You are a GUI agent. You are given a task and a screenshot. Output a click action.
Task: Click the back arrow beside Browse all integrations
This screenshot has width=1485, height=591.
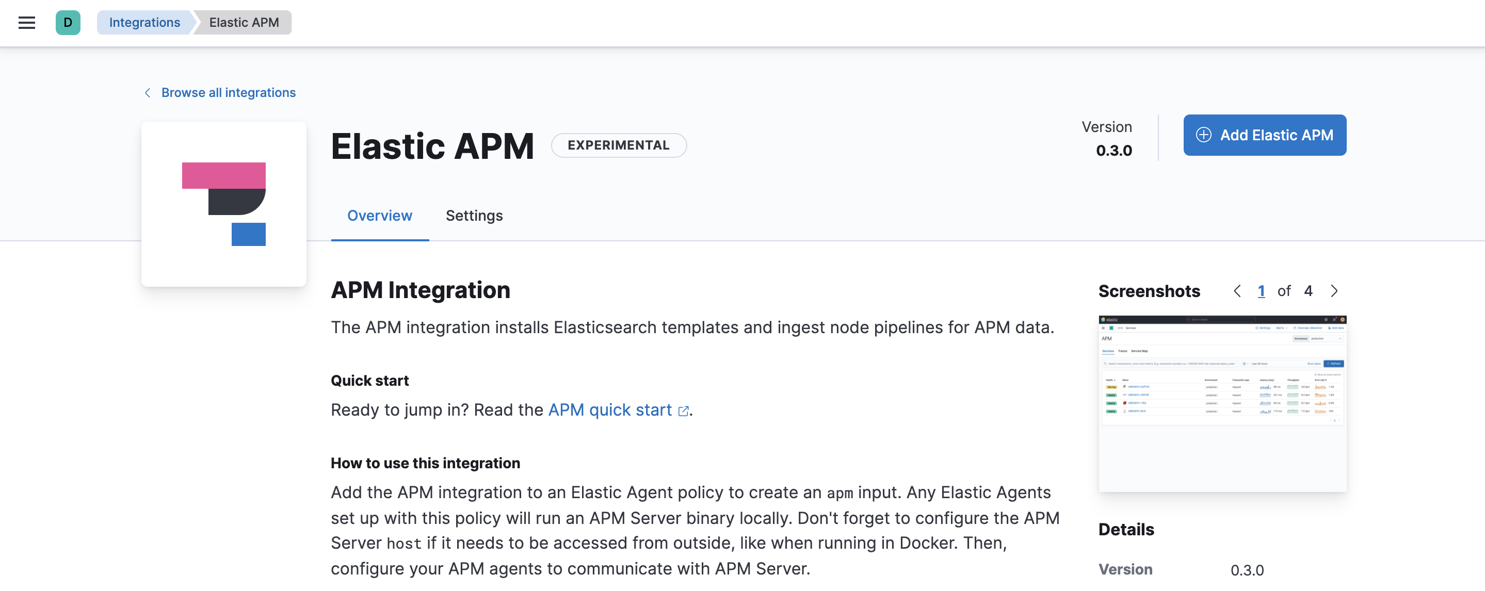point(147,92)
